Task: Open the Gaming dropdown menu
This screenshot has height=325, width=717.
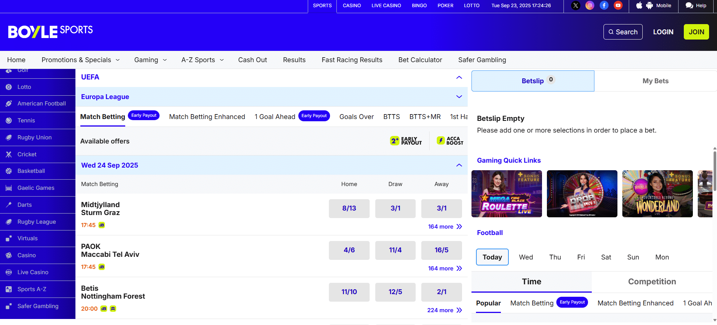Action: [x=150, y=60]
